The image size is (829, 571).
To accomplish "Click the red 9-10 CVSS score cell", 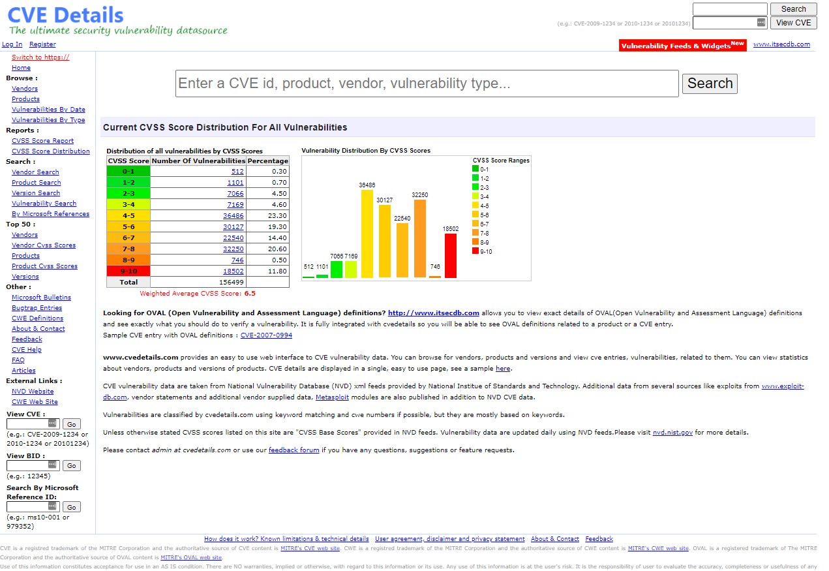I will (128, 271).
